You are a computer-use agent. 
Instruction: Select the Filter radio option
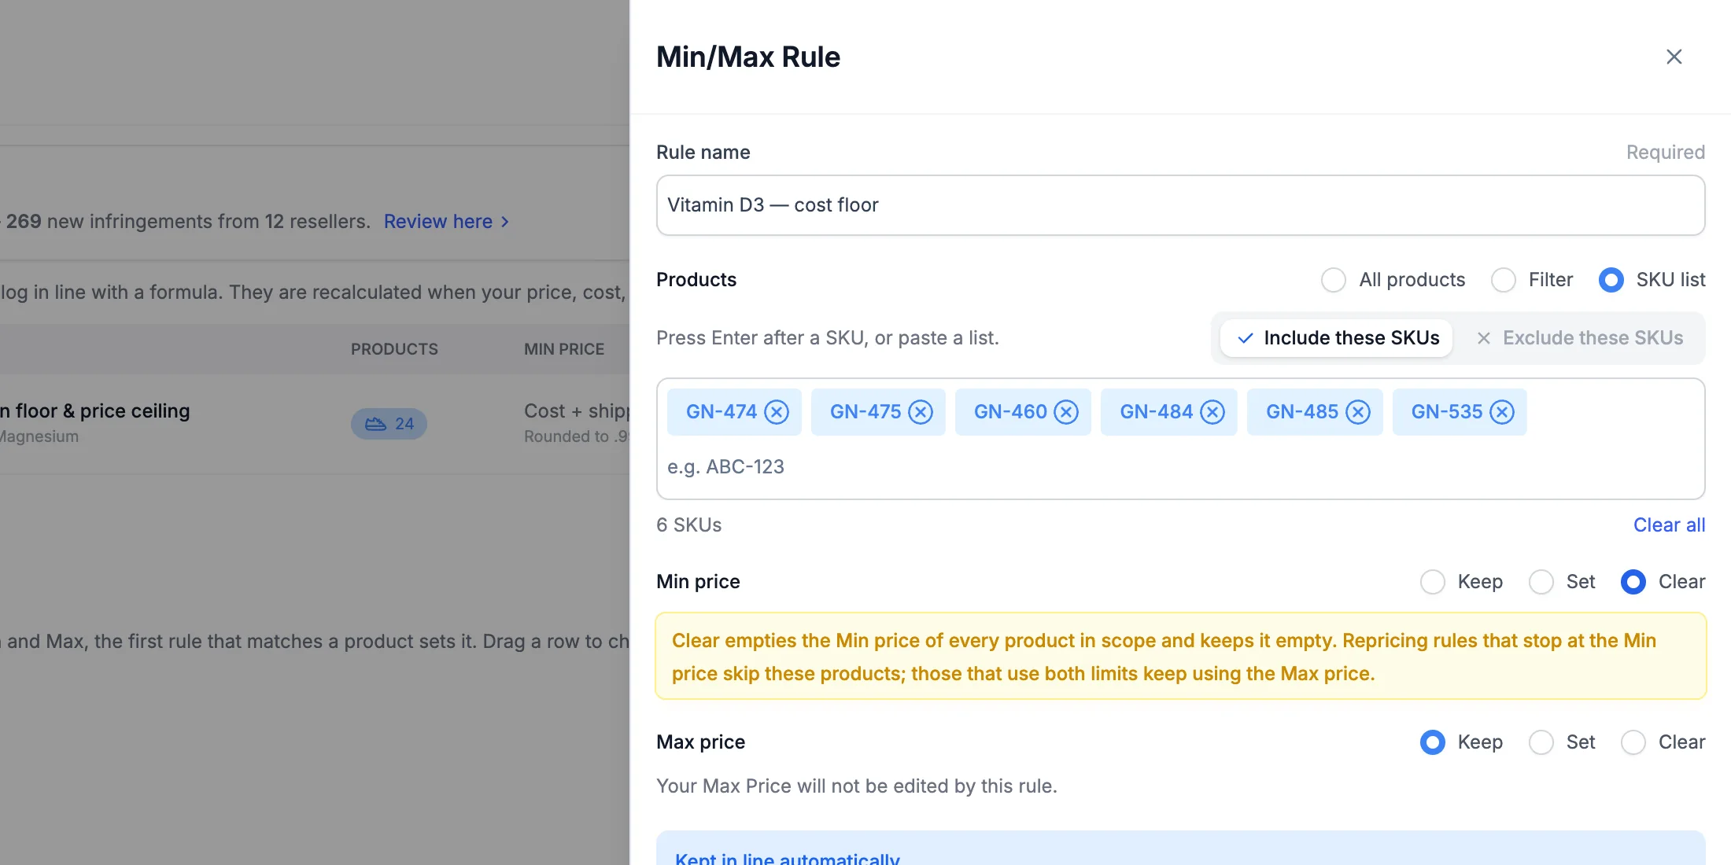tap(1504, 280)
